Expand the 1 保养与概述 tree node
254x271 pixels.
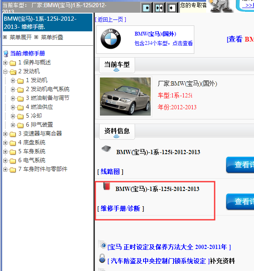(5, 63)
